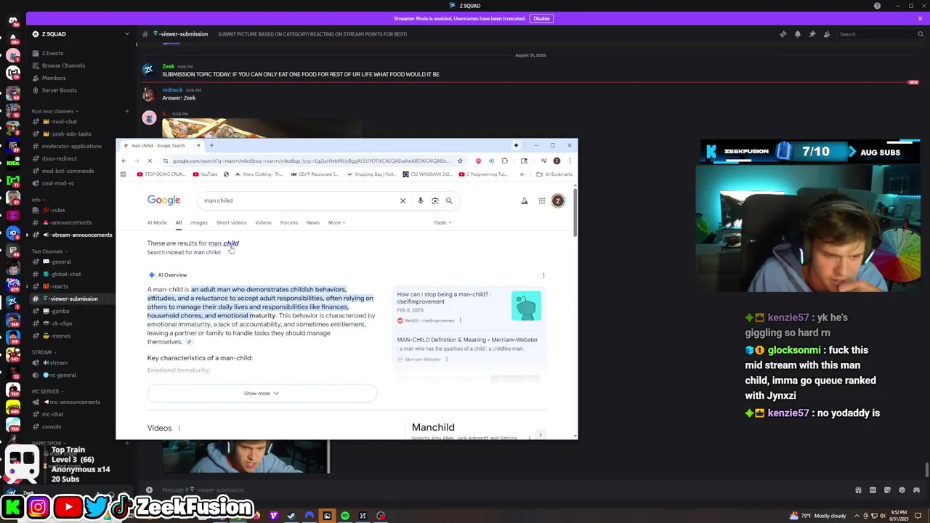Stop loading the page in Chrome
Screen dimensions: 930x523
coord(150,161)
